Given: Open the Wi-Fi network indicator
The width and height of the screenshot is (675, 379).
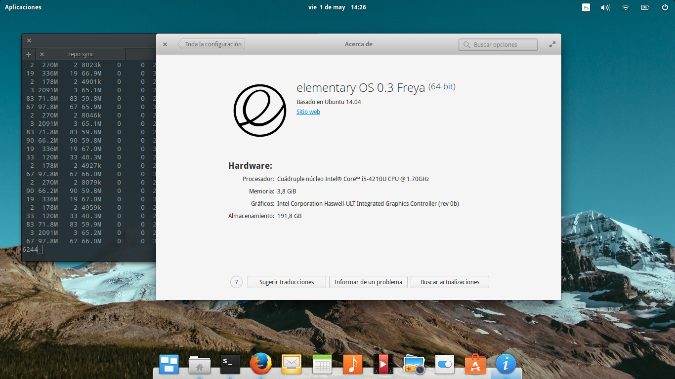Looking at the screenshot, I should coord(626,7).
